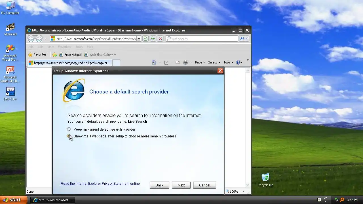Expand the Print options dropdown arrow
The image size is (363, 204).
191,62
